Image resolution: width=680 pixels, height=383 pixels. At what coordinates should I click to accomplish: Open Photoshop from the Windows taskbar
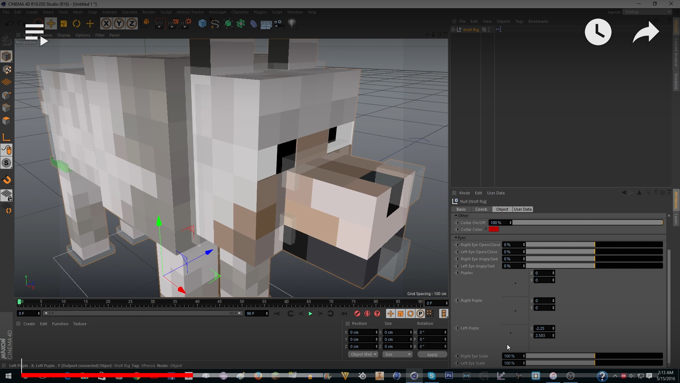coord(449,376)
